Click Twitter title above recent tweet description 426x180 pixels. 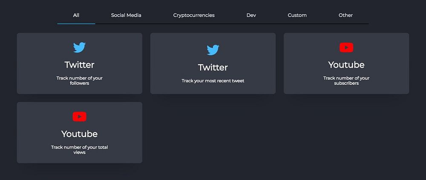point(213,67)
